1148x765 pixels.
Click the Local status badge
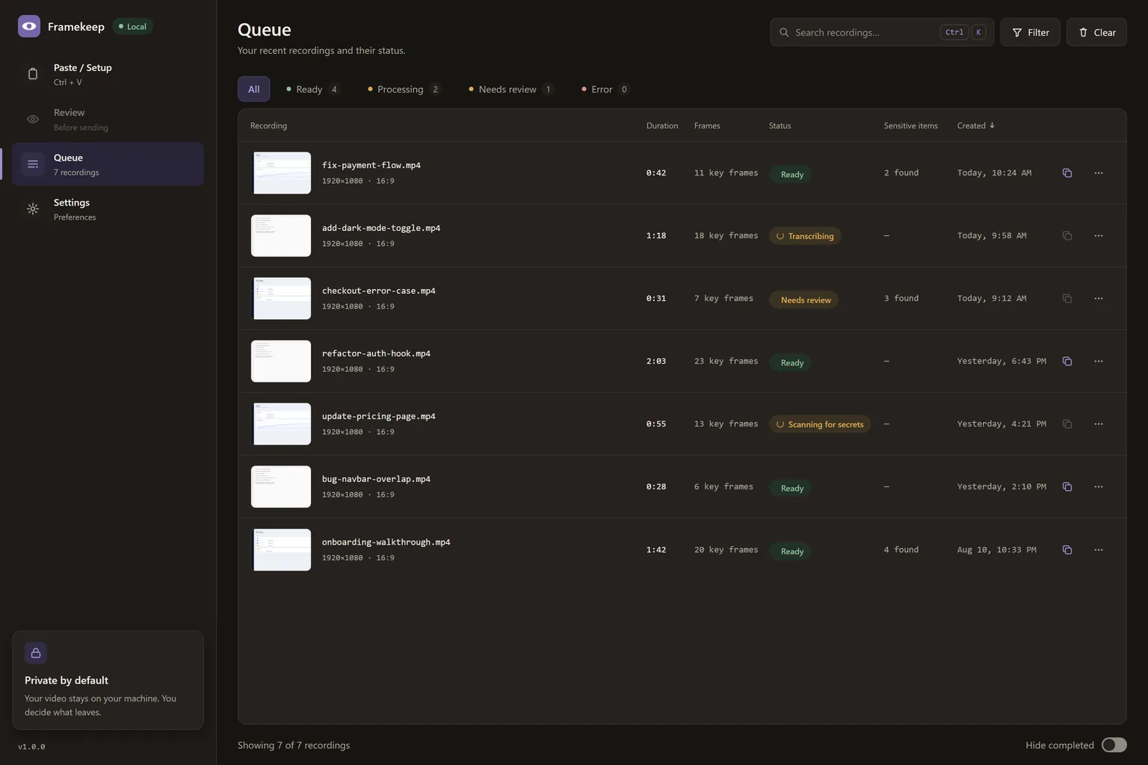point(132,26)
